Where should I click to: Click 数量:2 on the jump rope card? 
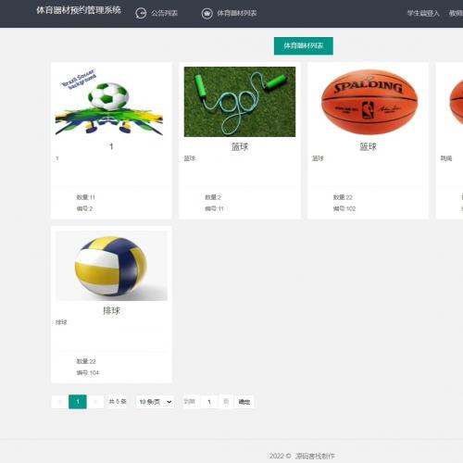213,197
